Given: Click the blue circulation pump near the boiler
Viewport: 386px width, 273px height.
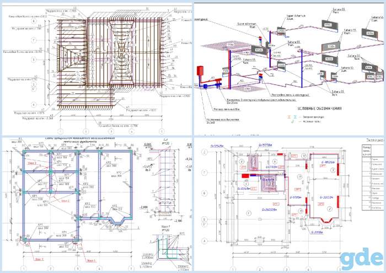Looking at the screenshot, I should coord(205,87).
